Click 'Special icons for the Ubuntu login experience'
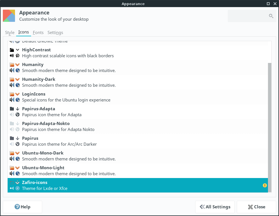 tap(66, 100)
